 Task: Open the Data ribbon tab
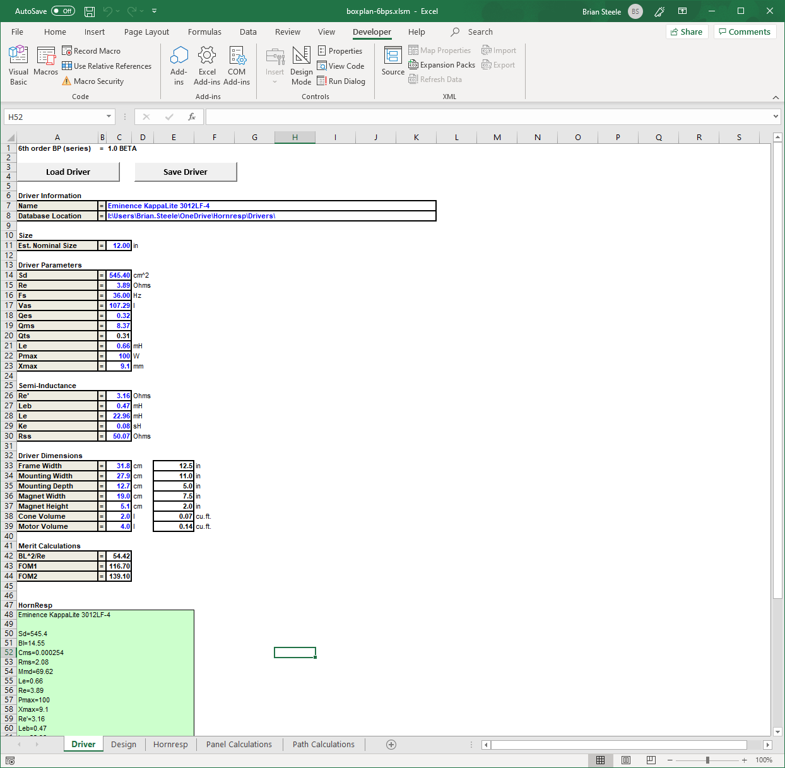click(248, 32)
